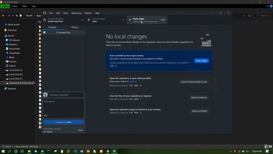
Task: Click Description text area
Action: pos(64,108)
